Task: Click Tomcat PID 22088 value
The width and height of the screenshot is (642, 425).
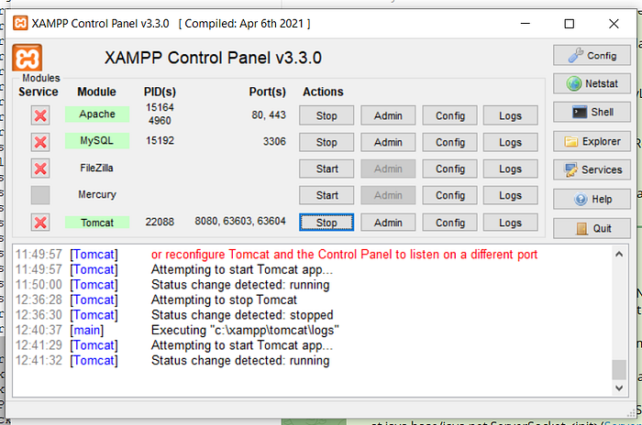Action: pyautogui.click(x=160, y=222)
